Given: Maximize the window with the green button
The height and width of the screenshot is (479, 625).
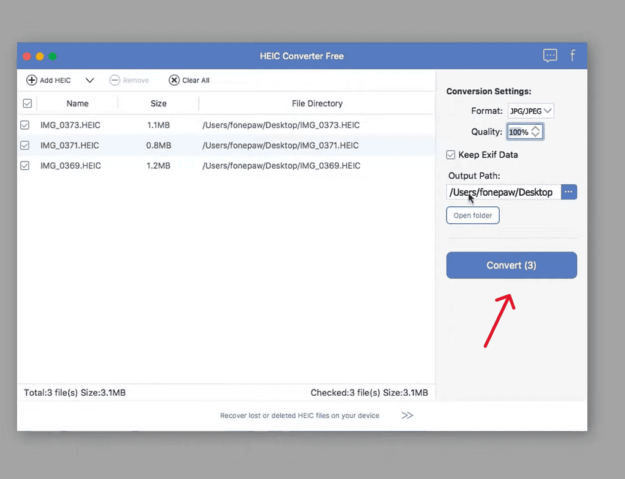Looking at the screenshot, I should (53, 56).
